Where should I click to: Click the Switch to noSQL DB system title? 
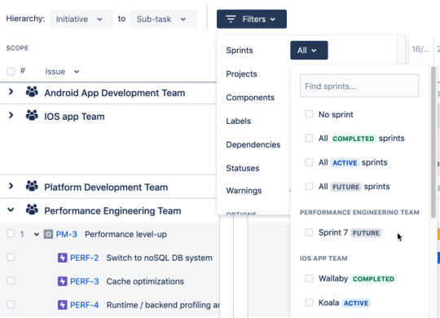159,258
